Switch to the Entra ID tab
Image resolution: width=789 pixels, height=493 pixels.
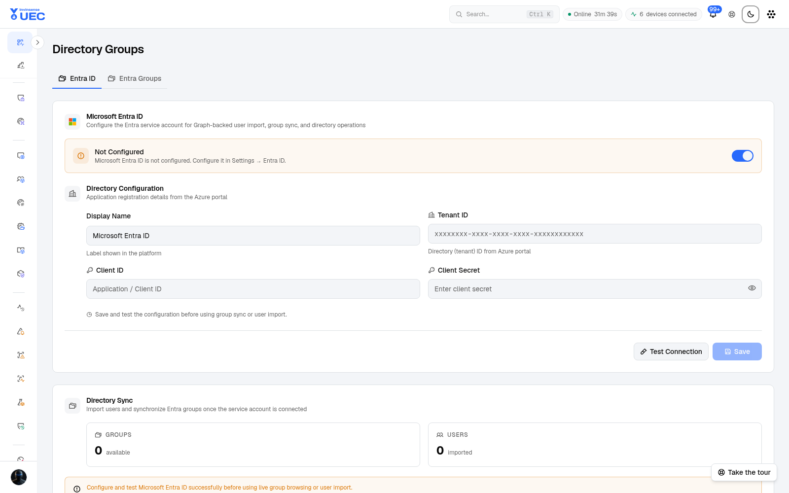[77, 78]
